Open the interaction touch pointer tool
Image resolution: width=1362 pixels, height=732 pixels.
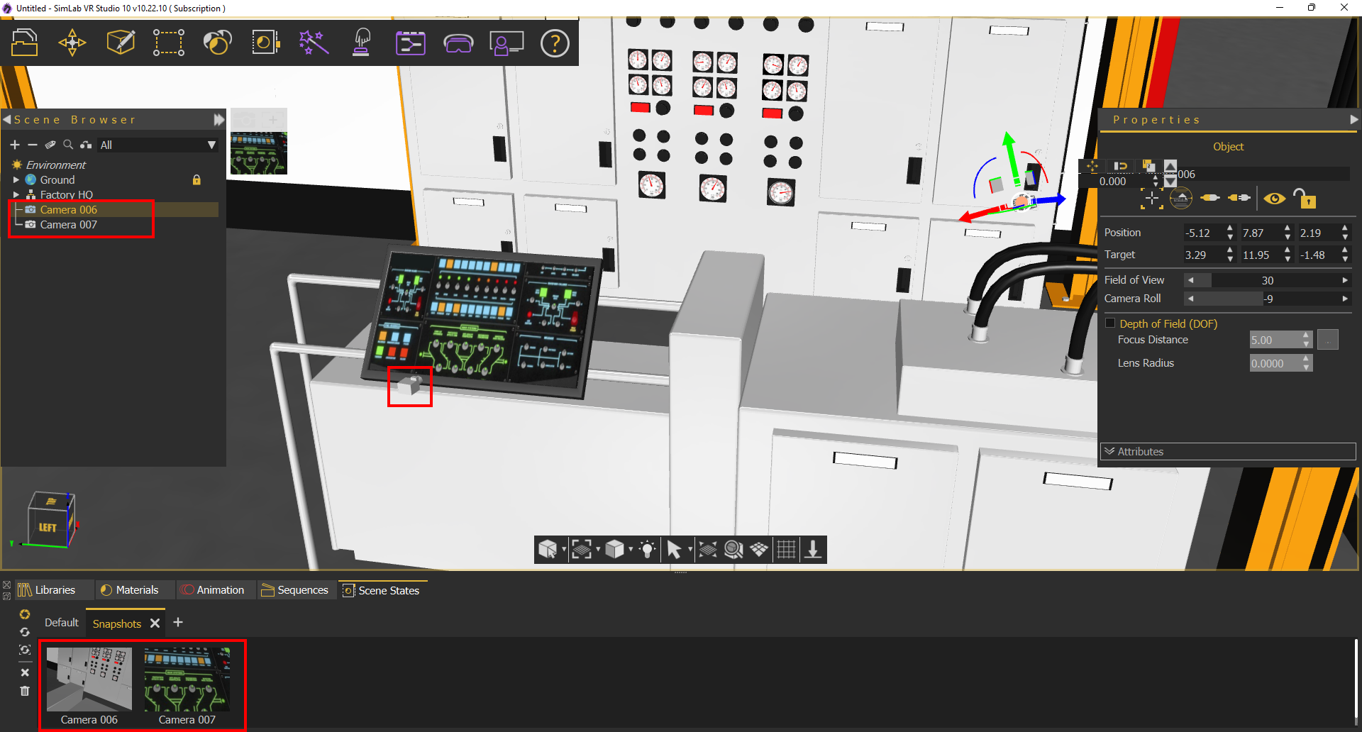pos(362,43)
